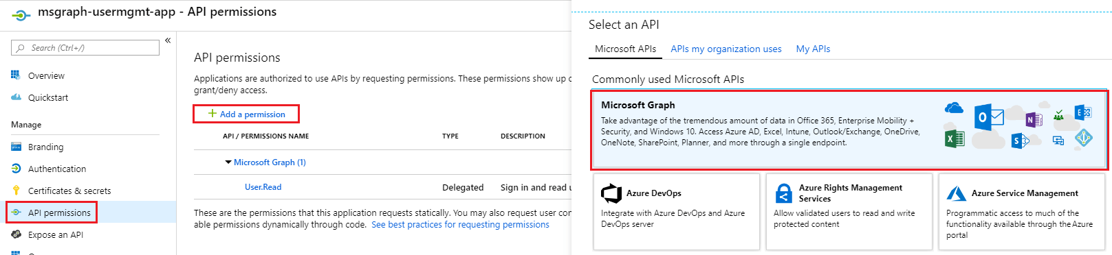Screen dimensions: 1112x255
Task: Click the API / PERMISSIONS NAME column header
Action: click(x=265, y=136)
